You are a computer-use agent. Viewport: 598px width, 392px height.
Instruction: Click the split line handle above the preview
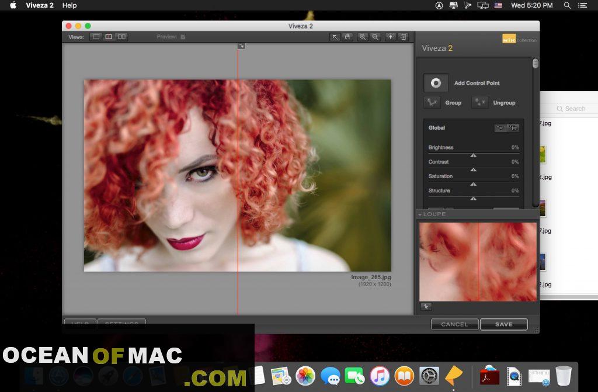[241, 46]
